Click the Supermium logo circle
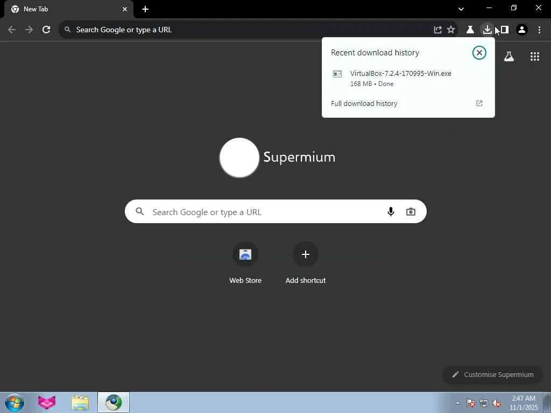551x413 pixels. [x=239, y=158]
